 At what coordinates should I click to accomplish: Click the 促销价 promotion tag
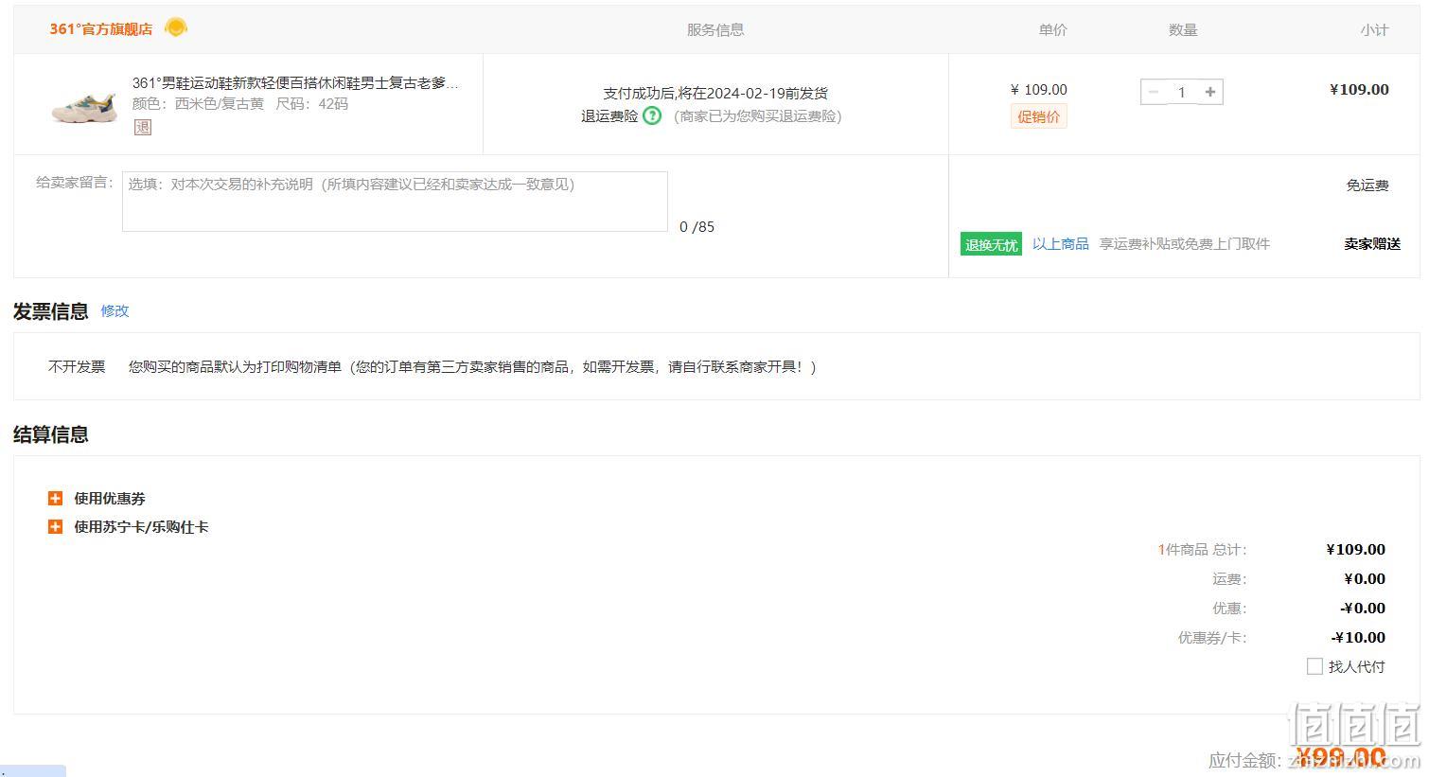tap(1038, 116)
